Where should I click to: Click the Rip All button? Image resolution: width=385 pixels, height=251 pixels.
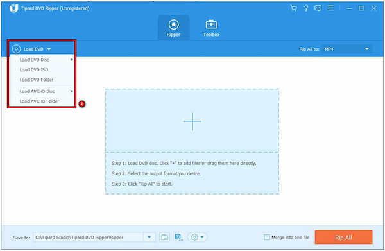[x=343, y=238]
